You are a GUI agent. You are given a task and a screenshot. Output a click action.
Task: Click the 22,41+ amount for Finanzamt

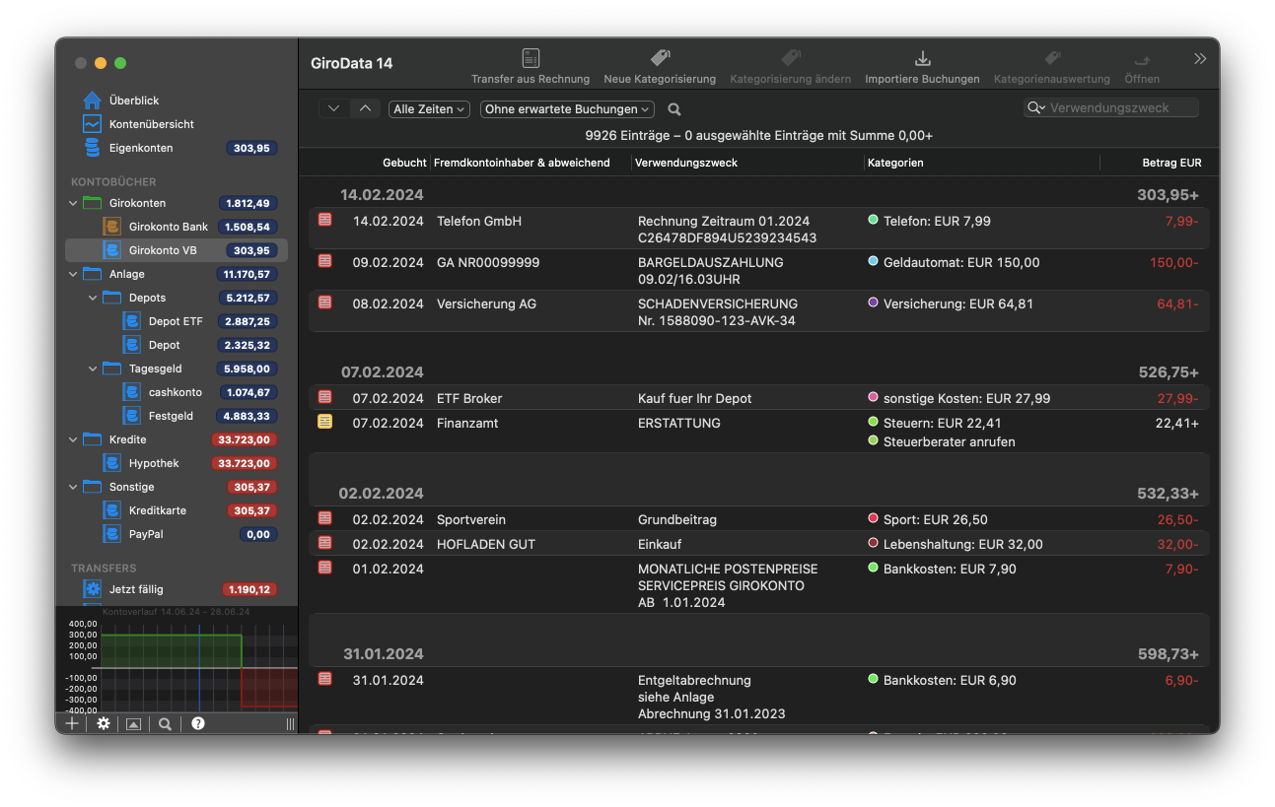[x=1176, y=423]
